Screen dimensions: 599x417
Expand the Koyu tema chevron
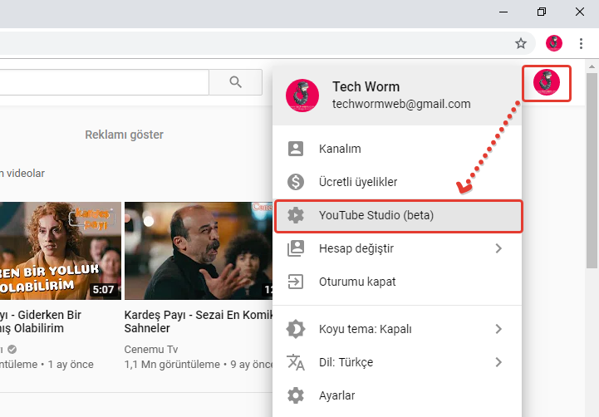(x=498, y=329)
